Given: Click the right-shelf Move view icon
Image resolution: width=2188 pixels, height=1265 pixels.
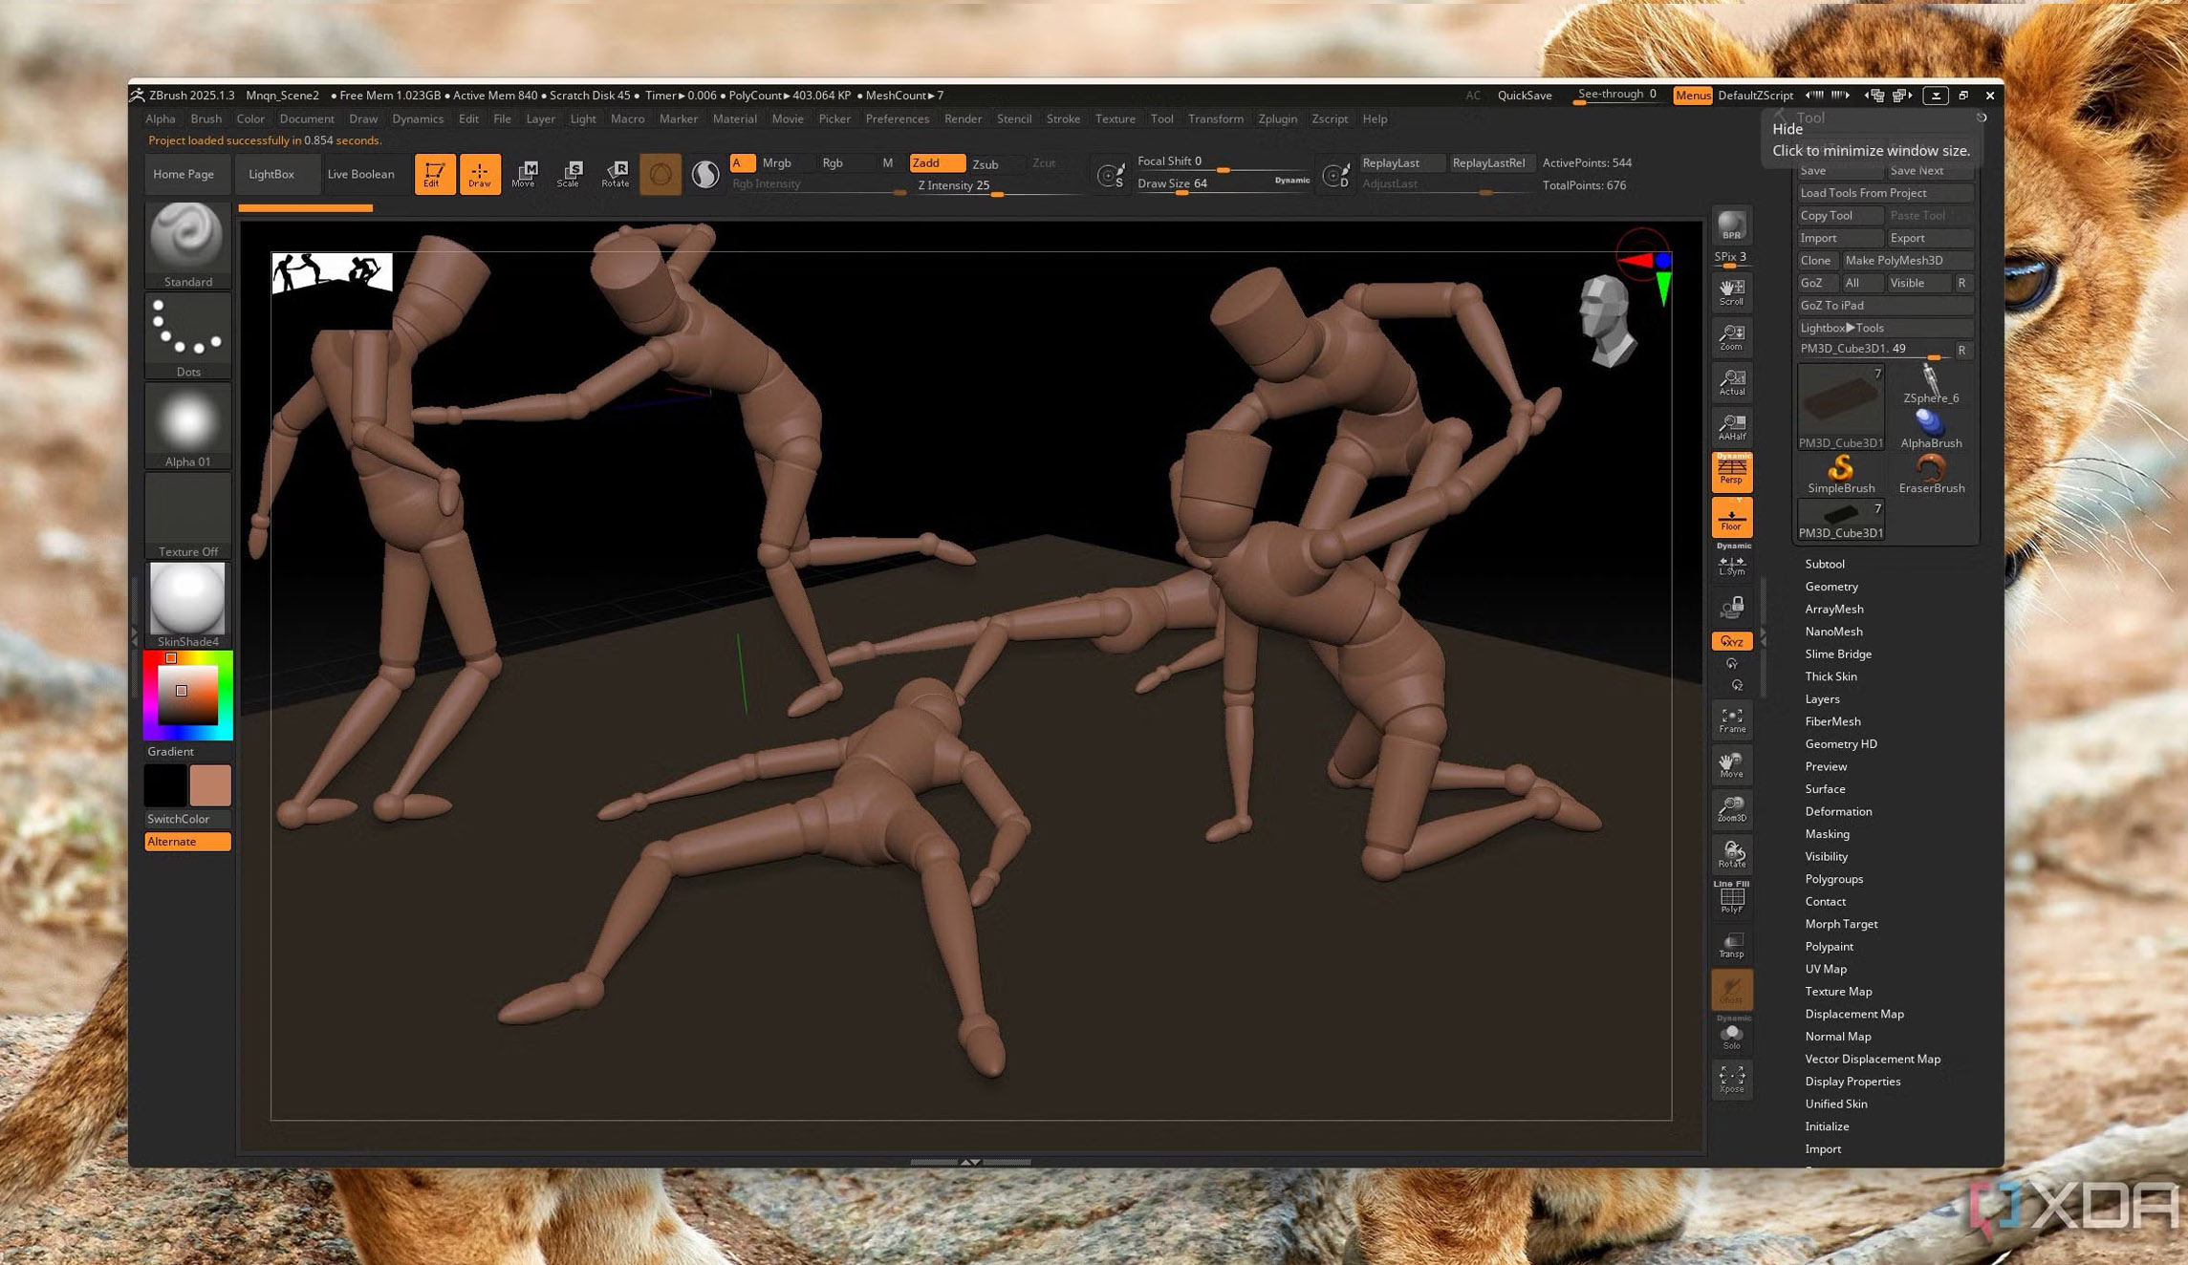Looking at the screenshot, I should 1731,764.
